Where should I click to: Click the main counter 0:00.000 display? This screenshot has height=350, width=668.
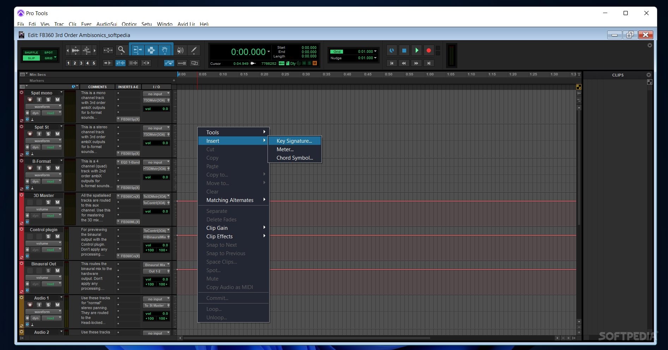point(248,52)
